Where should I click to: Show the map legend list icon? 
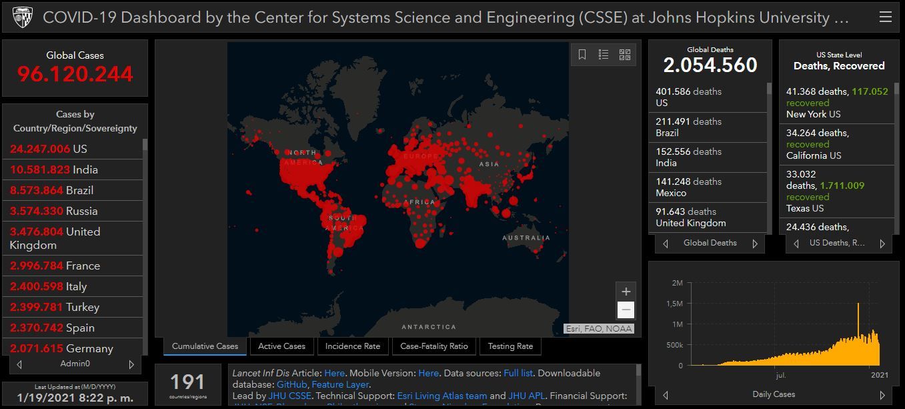coord(604,55)
